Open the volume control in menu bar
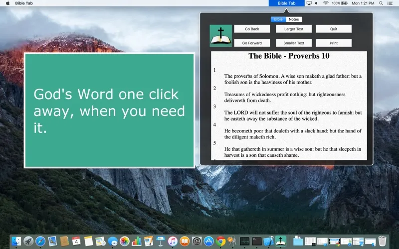This screenshot has height=249, width=399. pos(316,3)
